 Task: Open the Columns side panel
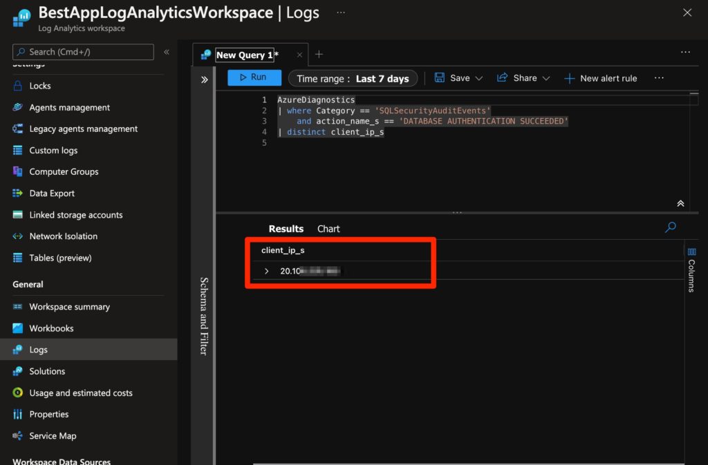[691, 269]
